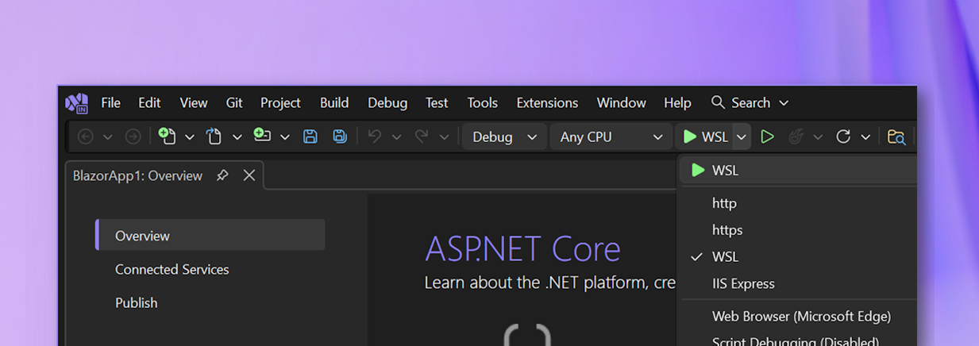Click the New Project icon
This screenshot has width=979, height=346.
click(x=167, y=136)
